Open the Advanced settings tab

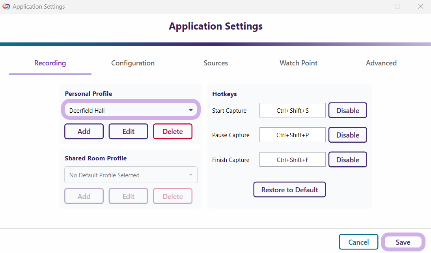pos(381,63)
